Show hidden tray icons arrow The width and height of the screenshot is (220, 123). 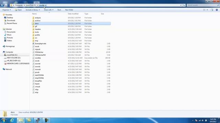click(x=193, y=120)
